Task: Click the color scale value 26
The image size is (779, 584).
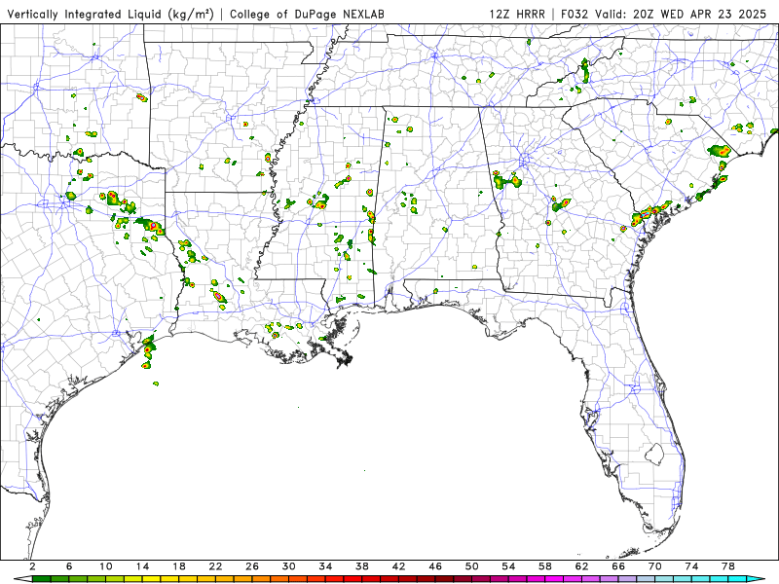Action: (252, 566)
